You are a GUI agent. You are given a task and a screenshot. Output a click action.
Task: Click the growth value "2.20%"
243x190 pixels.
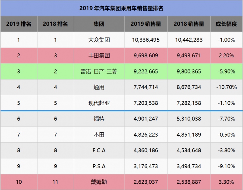point(226,56)
